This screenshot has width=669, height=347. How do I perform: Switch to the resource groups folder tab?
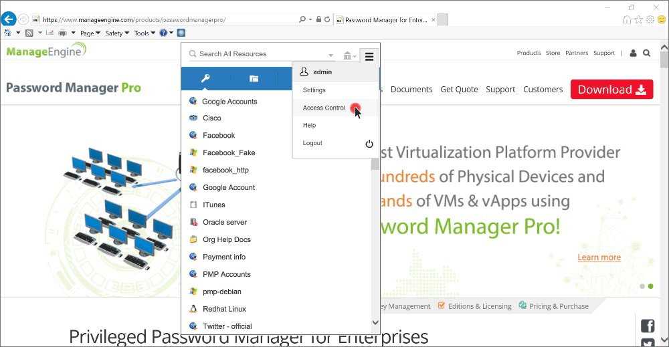pos(254,78)
